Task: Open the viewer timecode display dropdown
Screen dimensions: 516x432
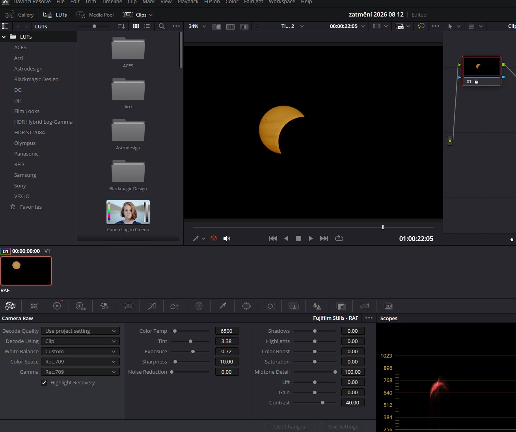Action: tap(363, 26)
